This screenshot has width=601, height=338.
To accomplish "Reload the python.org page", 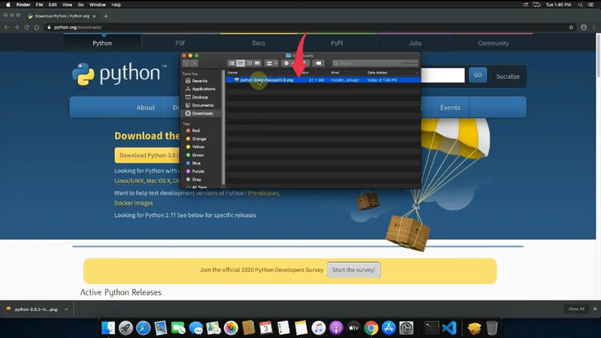I will (x=26, y=27).
